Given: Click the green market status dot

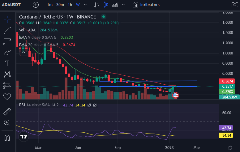Looking at the screenshot, I should 104,17.
